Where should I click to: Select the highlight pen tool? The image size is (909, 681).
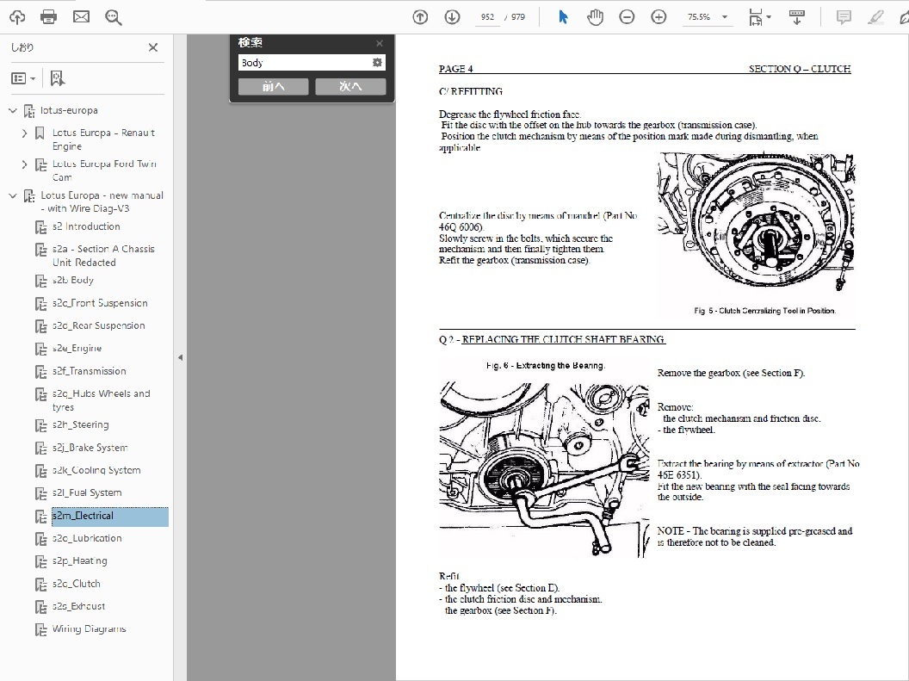(x=875, y=17)
